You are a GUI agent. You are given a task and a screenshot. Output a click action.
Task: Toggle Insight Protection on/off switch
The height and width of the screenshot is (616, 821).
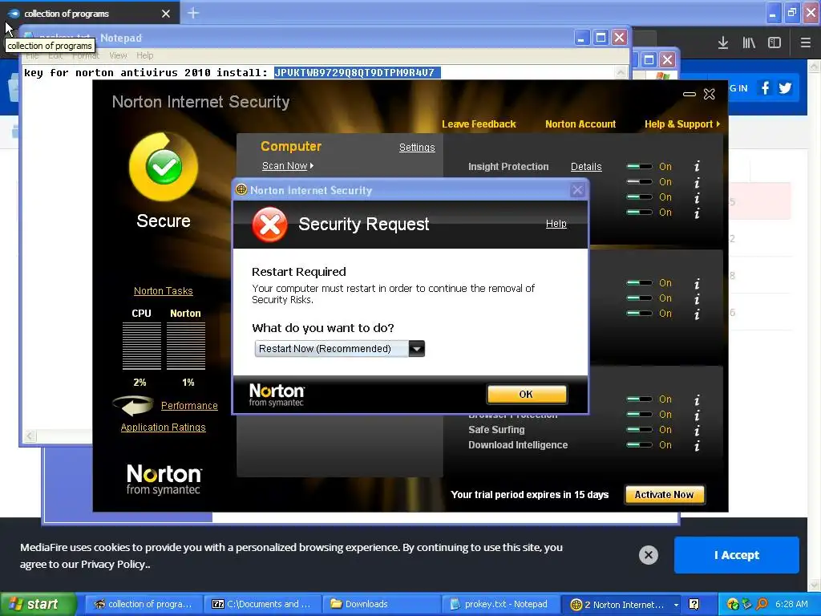tap(639, 167)
